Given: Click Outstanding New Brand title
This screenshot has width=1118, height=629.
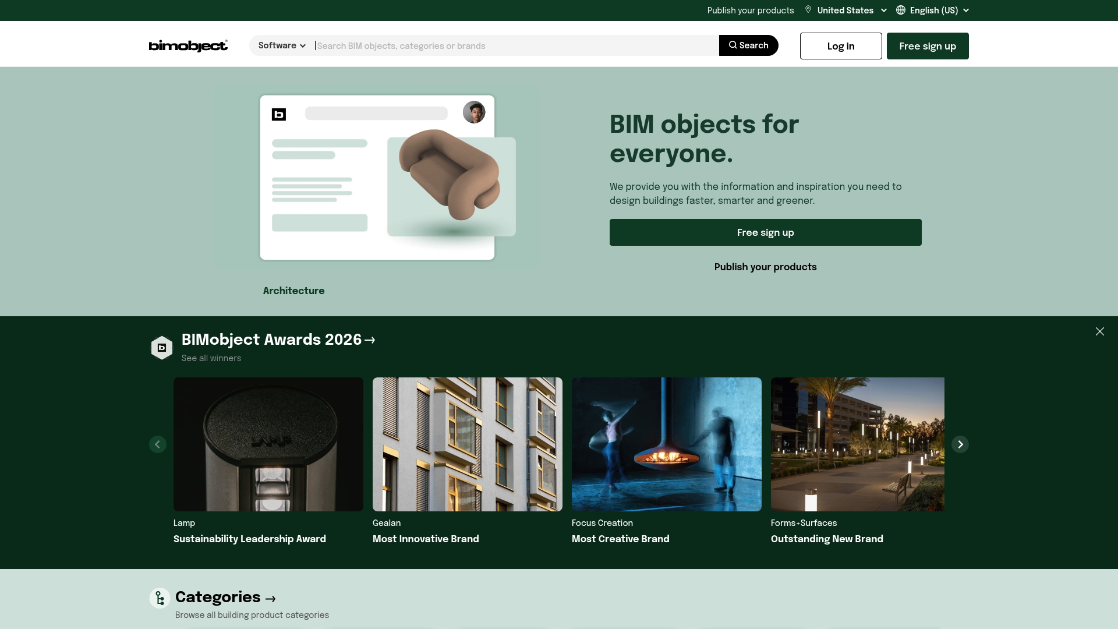Looking at the screenshot, I should pos(827,539).
